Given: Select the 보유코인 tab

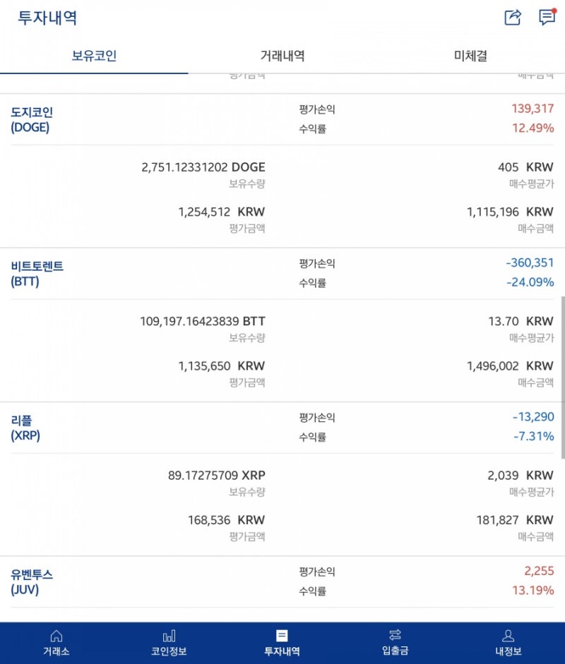Looking at the screenshot, I should point(94,56).
